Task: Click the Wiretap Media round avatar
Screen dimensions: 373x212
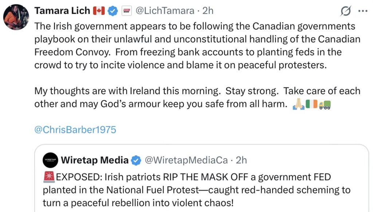Action: [50, 160]
